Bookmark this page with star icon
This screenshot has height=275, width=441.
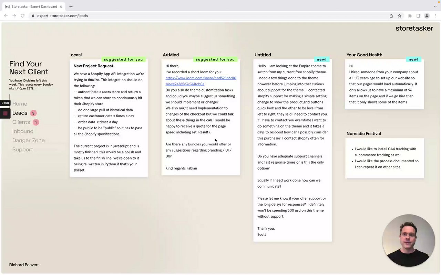tap(400, 16)
